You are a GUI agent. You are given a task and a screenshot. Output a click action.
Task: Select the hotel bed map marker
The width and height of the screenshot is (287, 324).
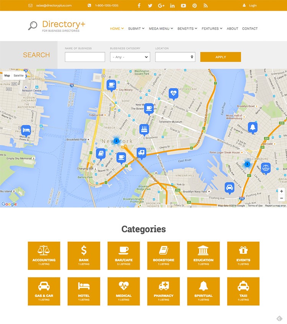pyautogui.click(x=26, y=130)
